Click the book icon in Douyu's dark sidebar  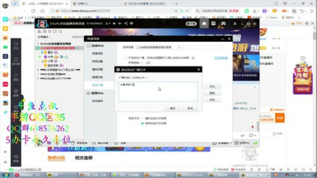click(16, 59)
